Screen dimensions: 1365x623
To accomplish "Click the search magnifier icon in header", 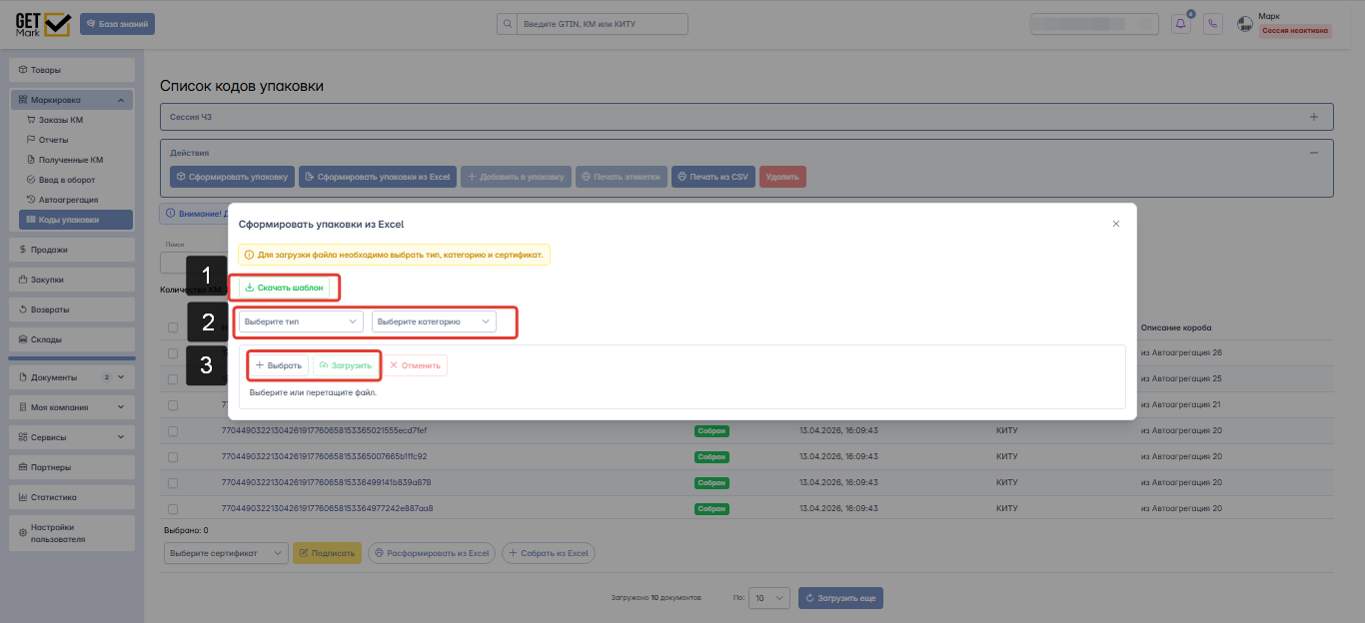I will pyautogui.click(x=507, y=24).
